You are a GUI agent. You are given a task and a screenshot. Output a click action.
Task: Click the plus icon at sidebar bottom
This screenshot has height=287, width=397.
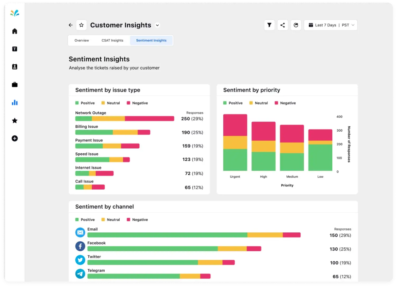15,138
